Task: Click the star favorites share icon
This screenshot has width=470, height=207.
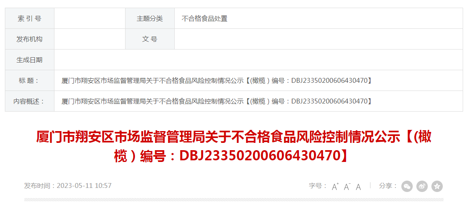Action: click(x=437, y=186)
